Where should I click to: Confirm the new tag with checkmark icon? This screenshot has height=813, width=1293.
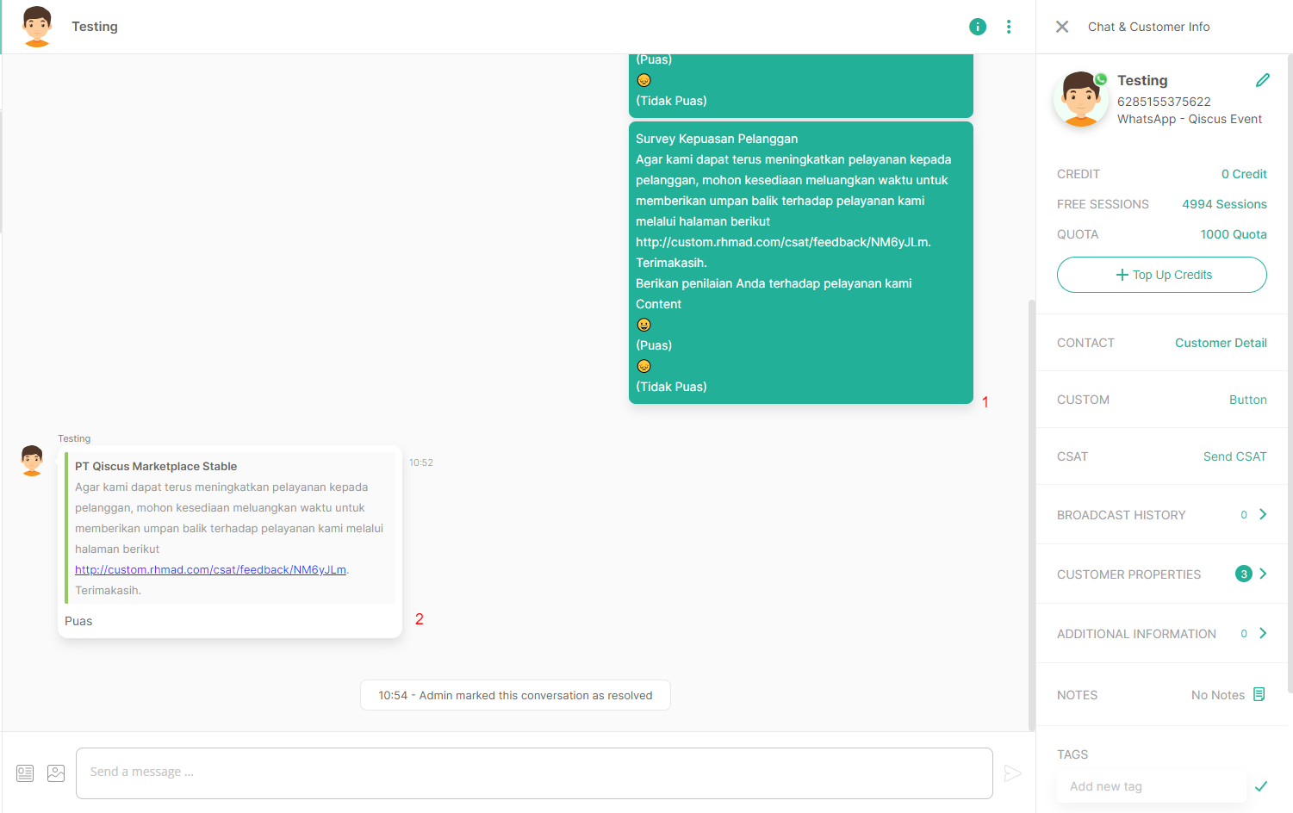(x=1261, y=786)
